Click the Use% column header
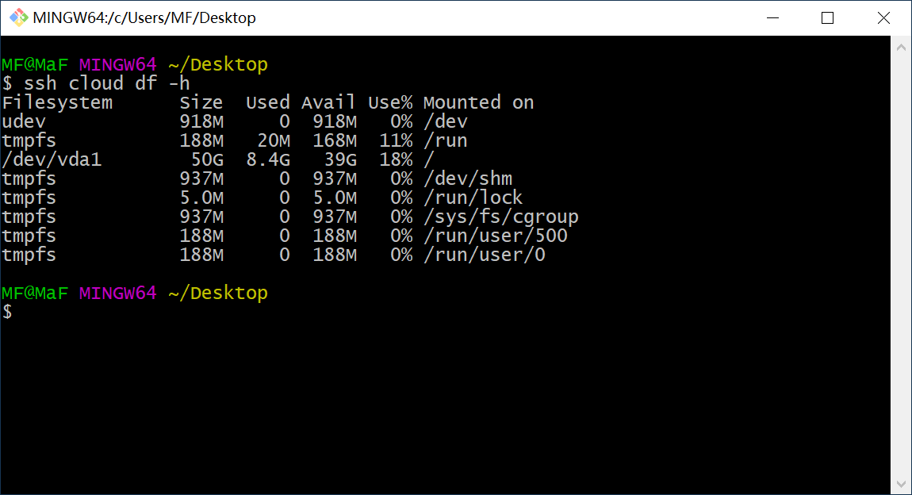The width and height of the screenshot is (912, 495). 390,102
